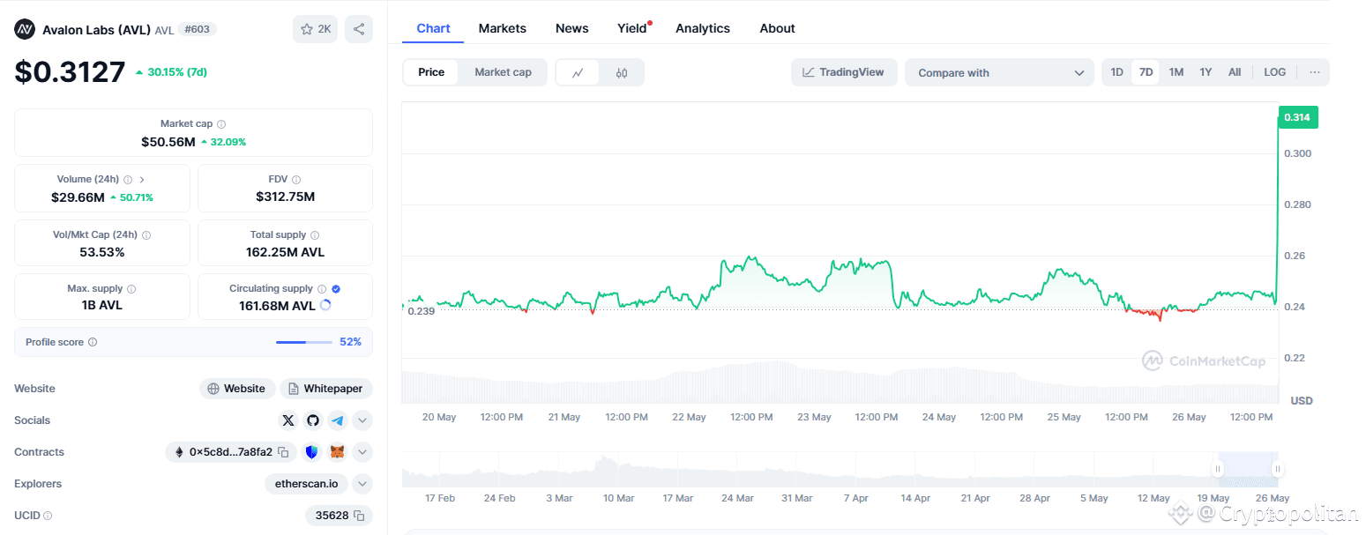This screenshot has width=1366, height=535.
Task: Open the Compare with dropdown
Action: [999, 72]
